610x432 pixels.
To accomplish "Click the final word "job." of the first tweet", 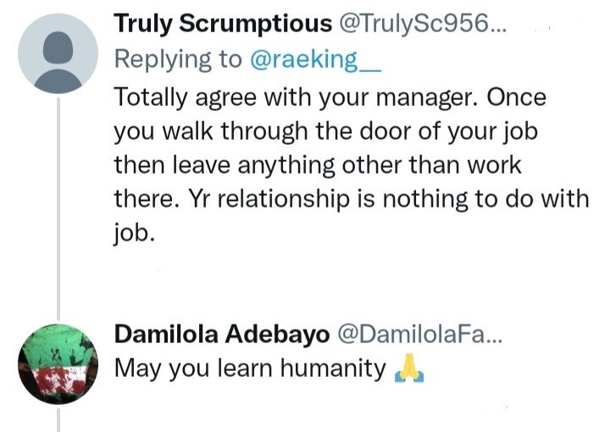I will click(135, 233).
